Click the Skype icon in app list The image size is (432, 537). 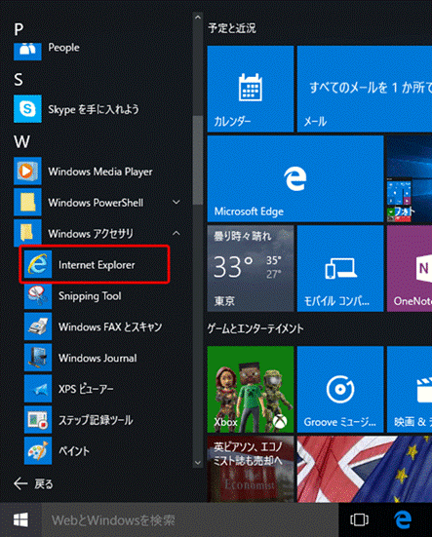pos(27,109)
